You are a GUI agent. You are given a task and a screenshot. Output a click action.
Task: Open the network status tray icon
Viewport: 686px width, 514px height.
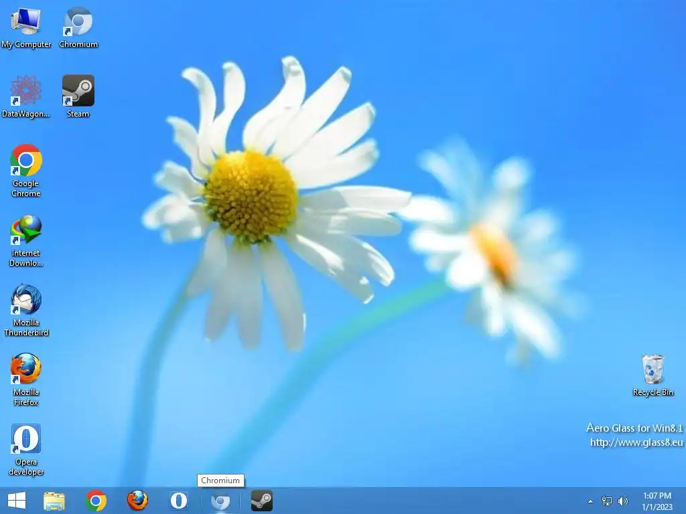607,501
